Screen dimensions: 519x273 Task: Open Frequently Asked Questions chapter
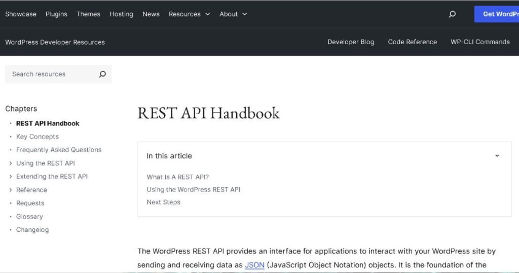[x=59, y=150]
